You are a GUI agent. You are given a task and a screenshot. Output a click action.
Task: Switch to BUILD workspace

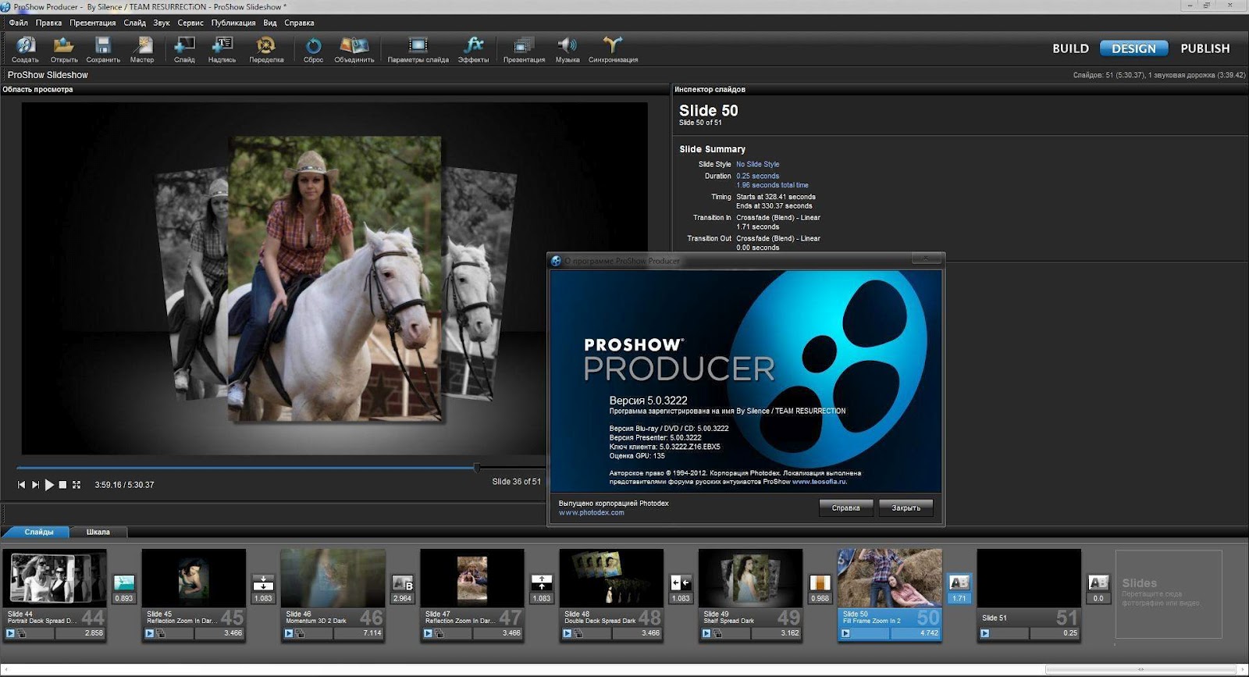click(x=1070, y=48)
